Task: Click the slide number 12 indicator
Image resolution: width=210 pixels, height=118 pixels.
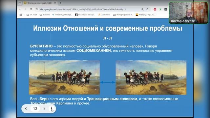Action: click(35, 108)
